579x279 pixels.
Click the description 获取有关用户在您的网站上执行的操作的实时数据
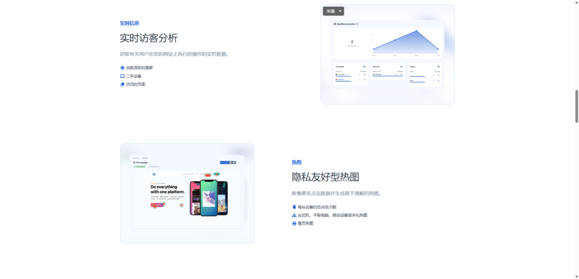pyautogui.click(x=175, y=54)
